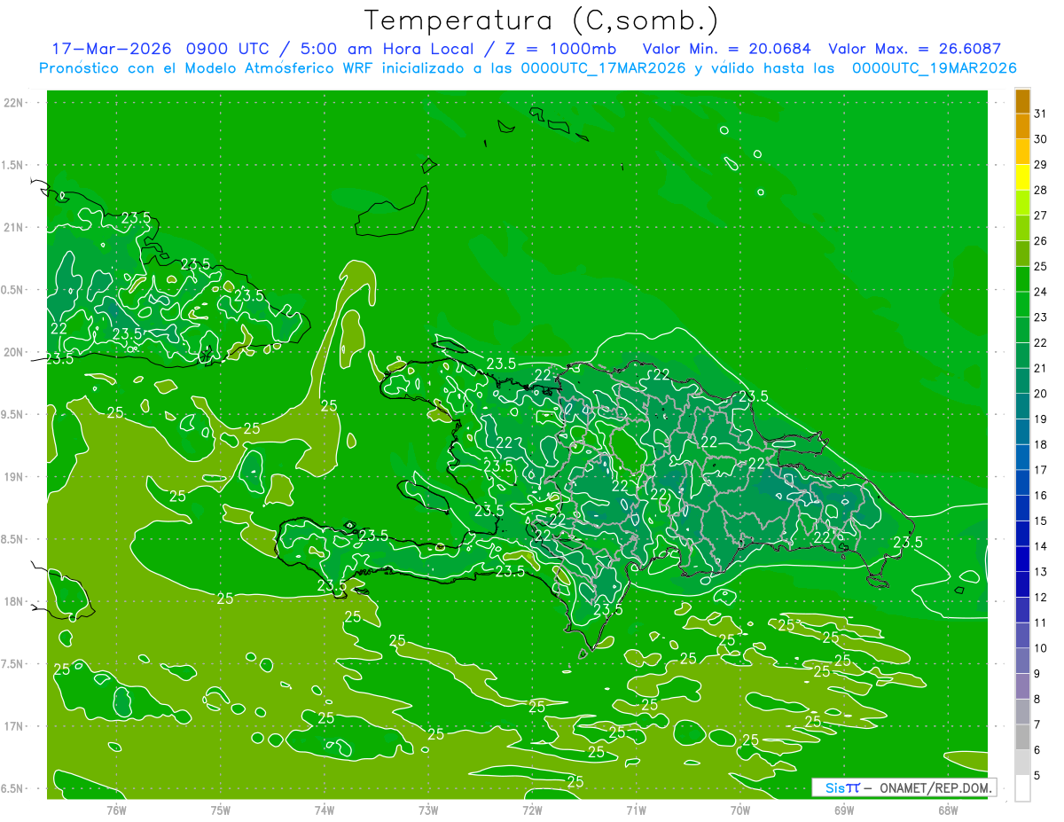Screen dimensions: 1064x822
Task: Click the 20N latitude axis label
Action: point(13,352)
